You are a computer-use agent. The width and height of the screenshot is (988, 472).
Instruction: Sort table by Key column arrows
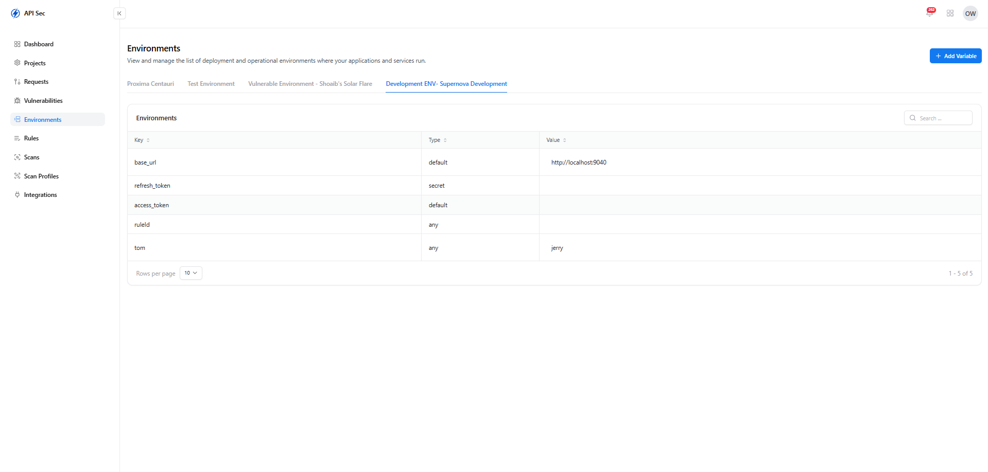click(148, 140)
